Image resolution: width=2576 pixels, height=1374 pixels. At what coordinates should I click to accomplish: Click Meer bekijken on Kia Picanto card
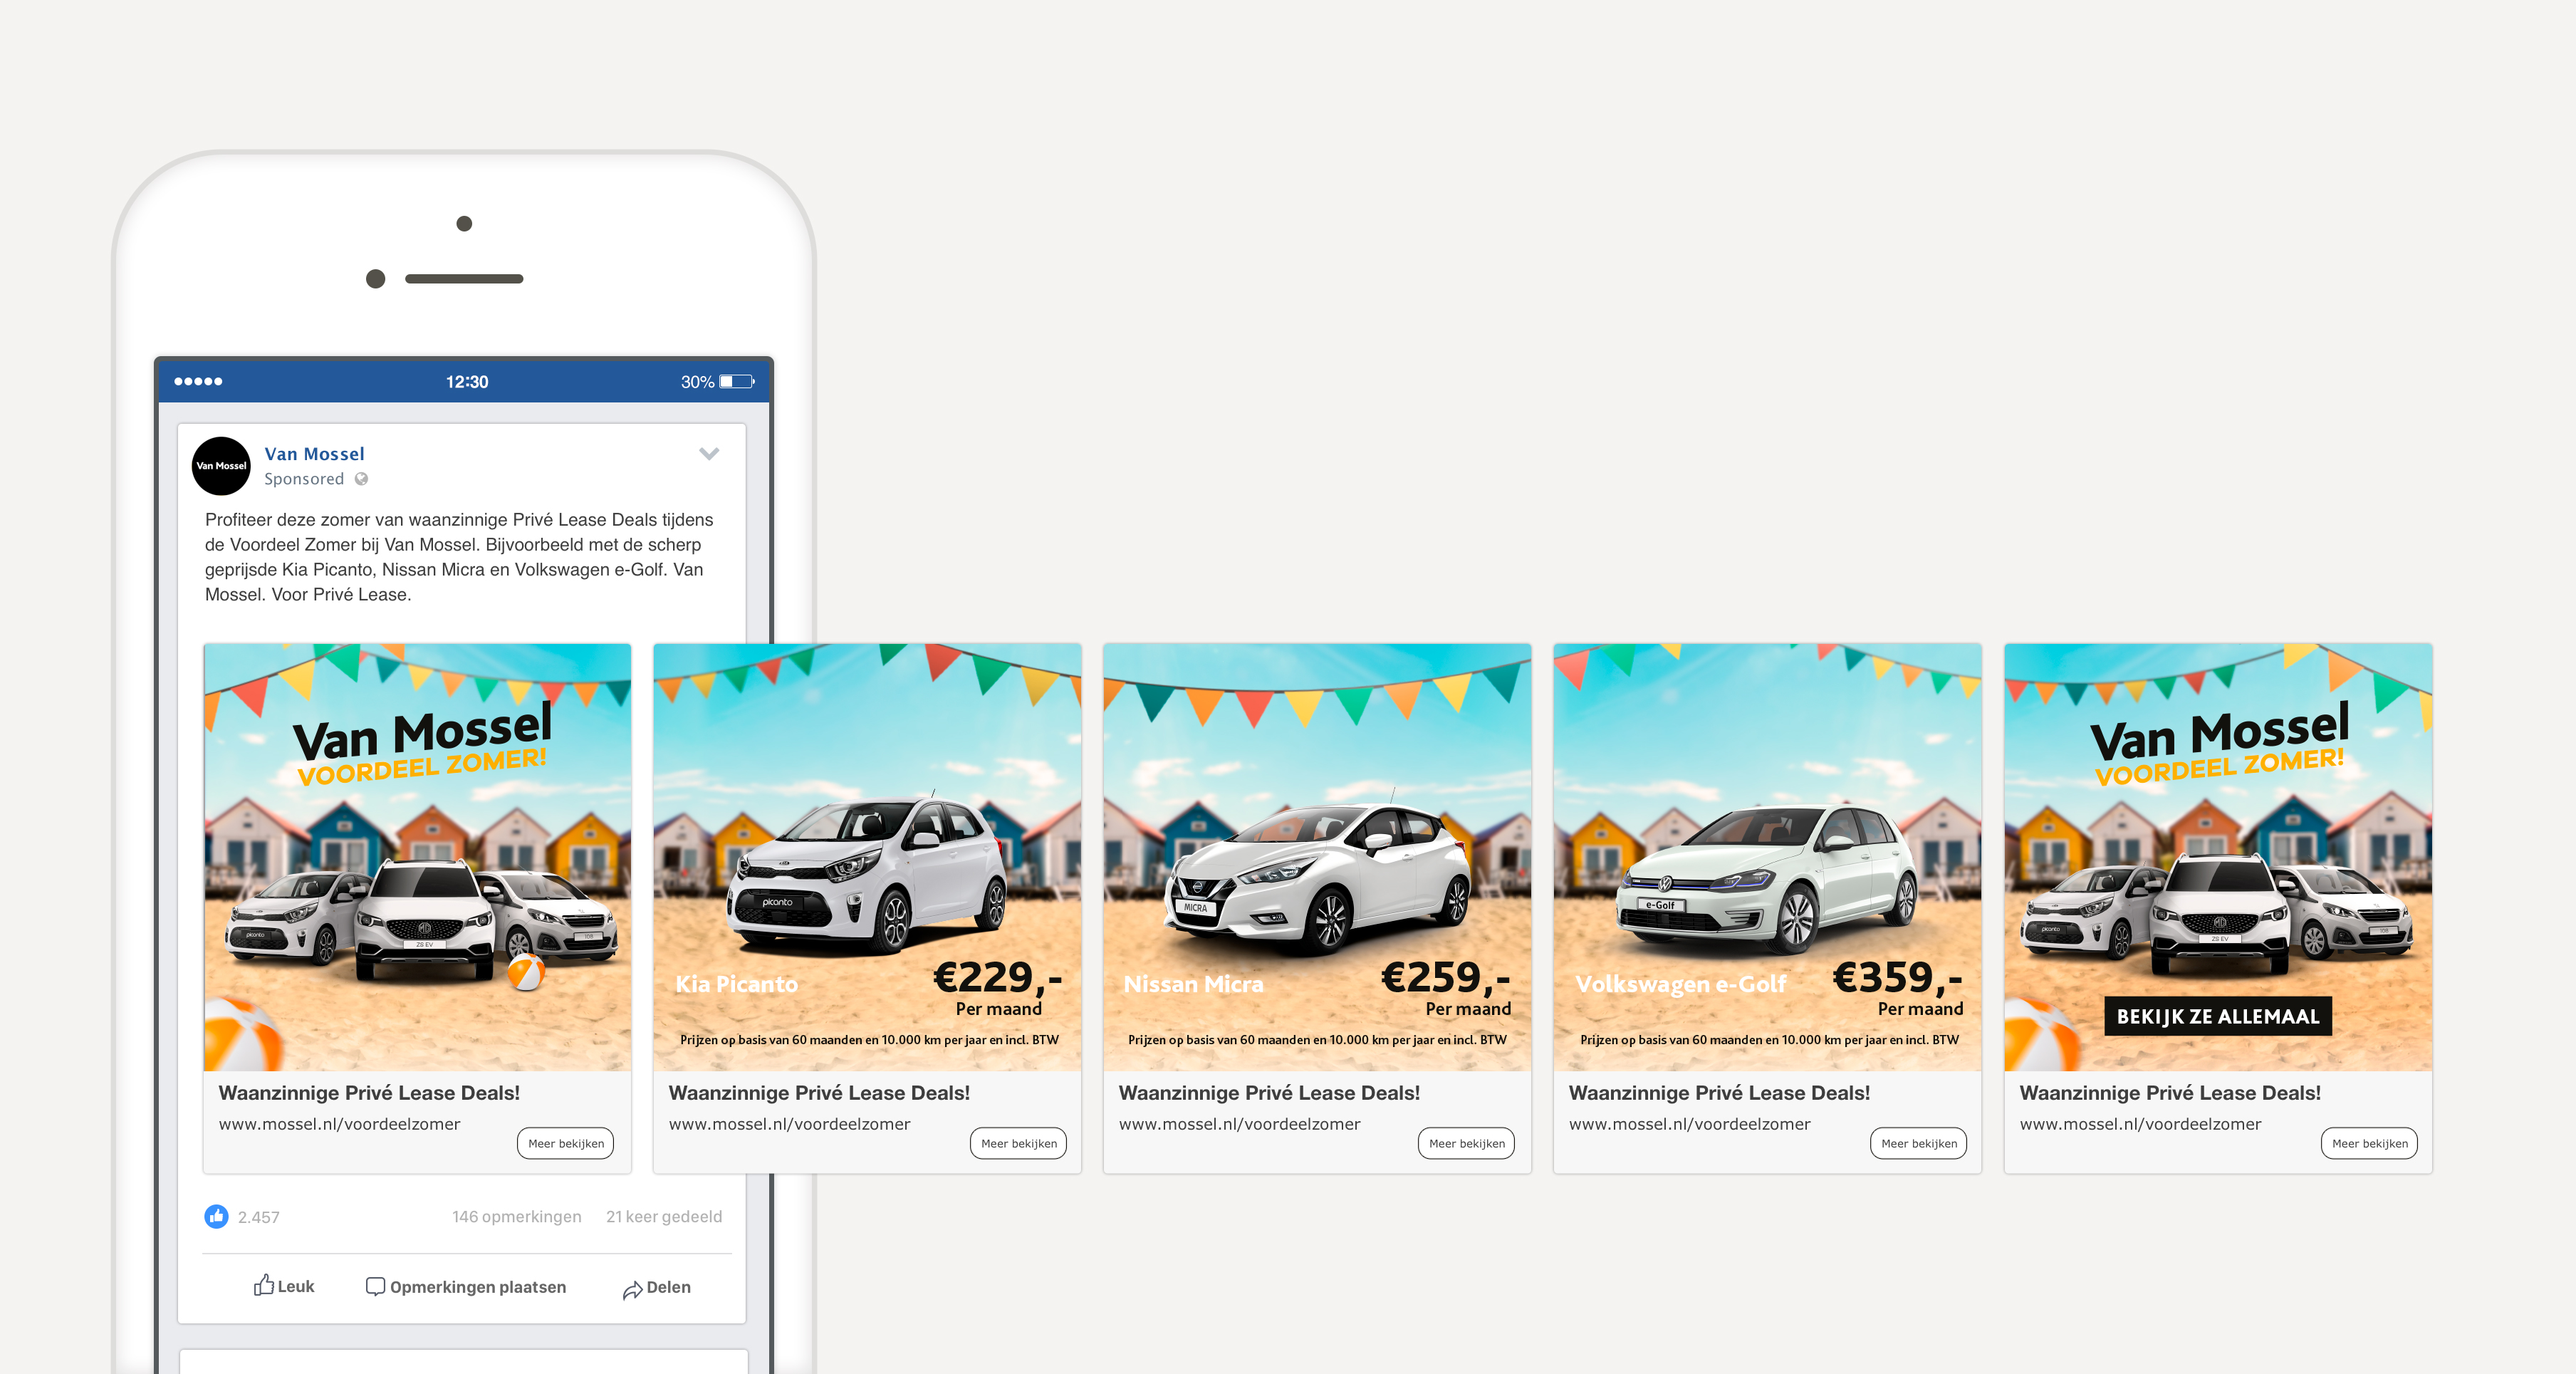pos(1018,1143)
